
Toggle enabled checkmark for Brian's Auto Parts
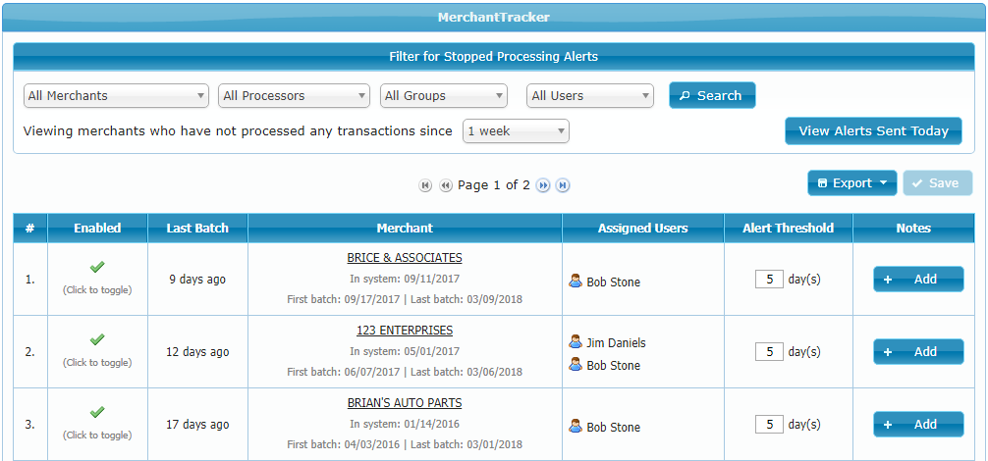coord(97,412)
